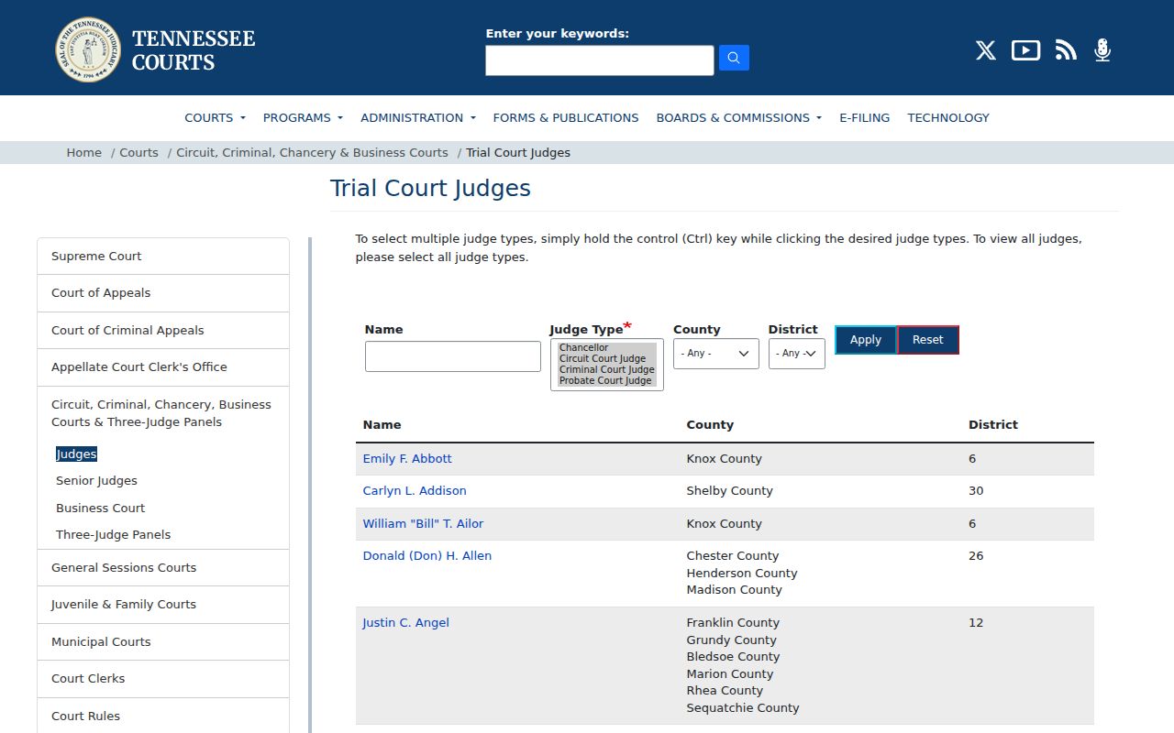
Task: Open Court of Appeals sidebar link
Action: 163,293
